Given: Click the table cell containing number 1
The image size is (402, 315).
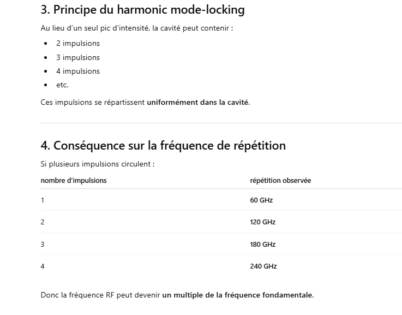Looking at the screenshot, I should [x=43, y=200].
